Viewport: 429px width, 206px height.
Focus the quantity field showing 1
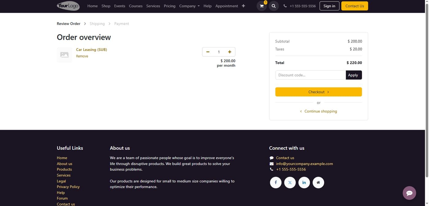219,52
